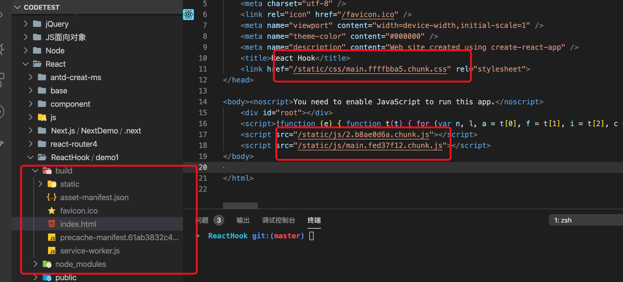
Task: Click the js folder icon under React
Action: [x=42, y=117]
